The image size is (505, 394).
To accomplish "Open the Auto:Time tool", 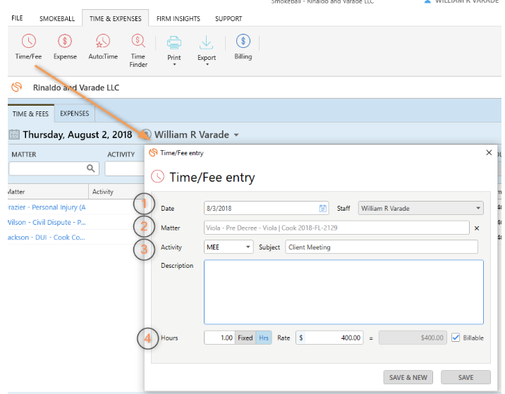I will pos(103,47).
